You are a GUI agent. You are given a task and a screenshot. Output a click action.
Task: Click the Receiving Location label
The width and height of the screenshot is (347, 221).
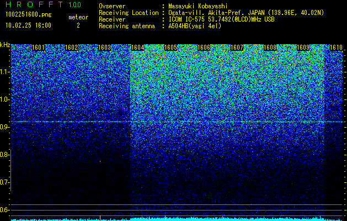pos(129,13)
